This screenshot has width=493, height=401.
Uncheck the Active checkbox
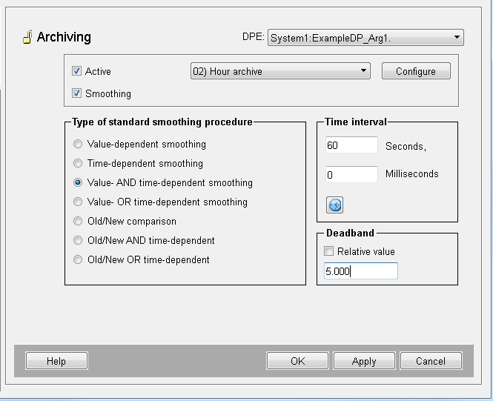tap(76, 71)
